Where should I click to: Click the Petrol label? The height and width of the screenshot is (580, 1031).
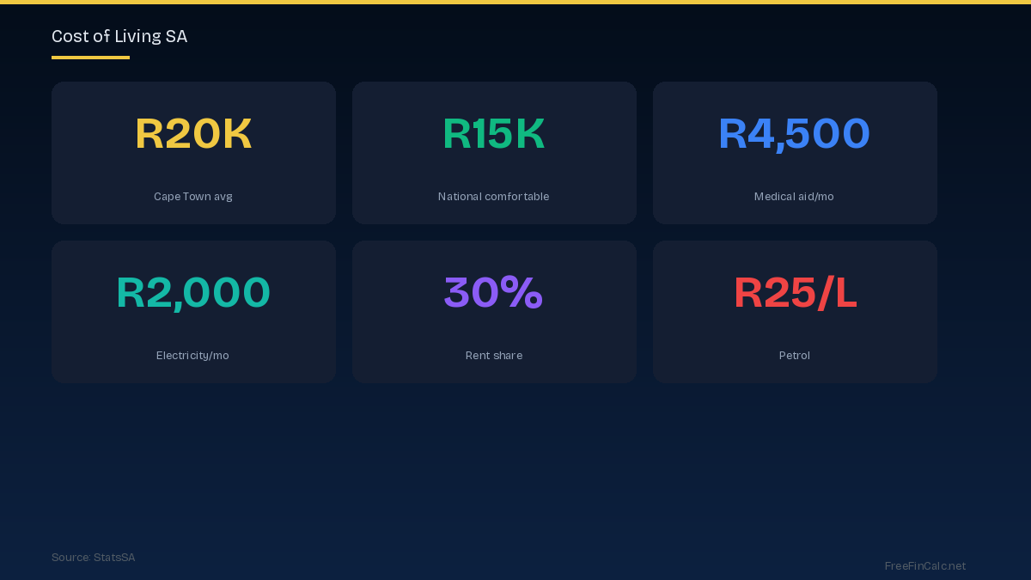[795, 356]
